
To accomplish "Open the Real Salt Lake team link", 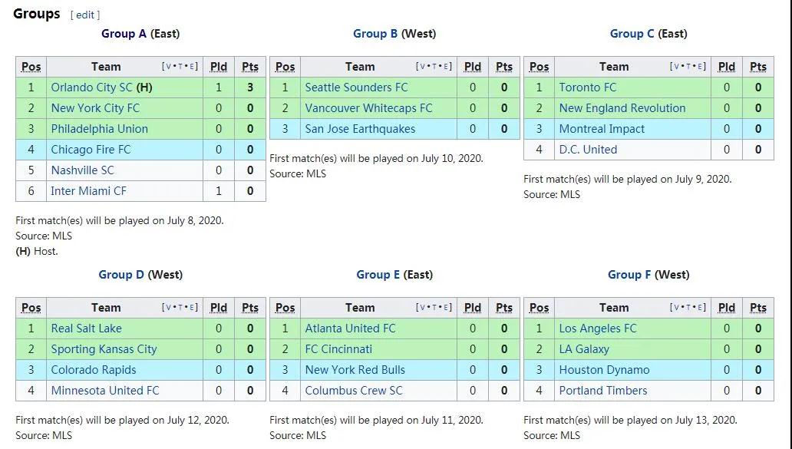I will point(87,328).
